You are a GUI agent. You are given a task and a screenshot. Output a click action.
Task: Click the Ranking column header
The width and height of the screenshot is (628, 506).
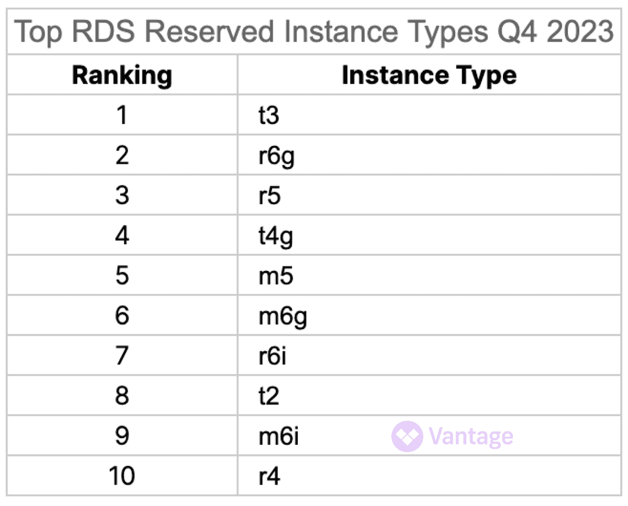[x=122, y=75]
